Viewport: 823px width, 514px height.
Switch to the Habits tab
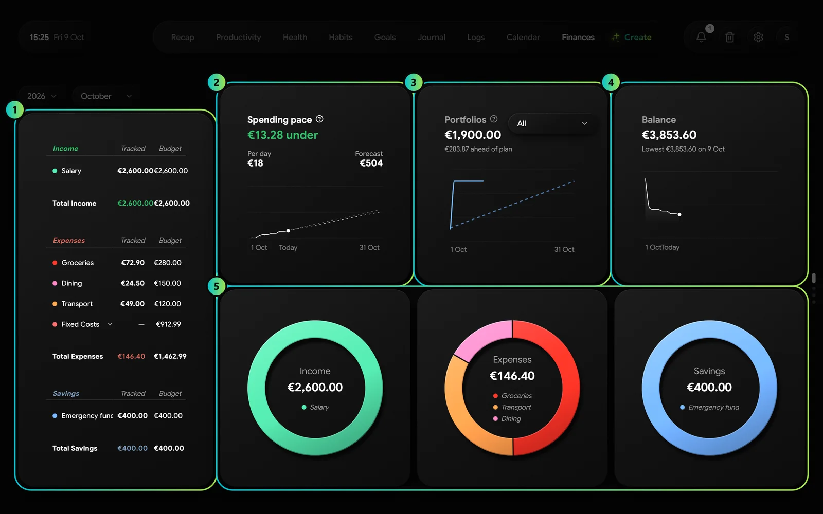[x=341, y=38]
